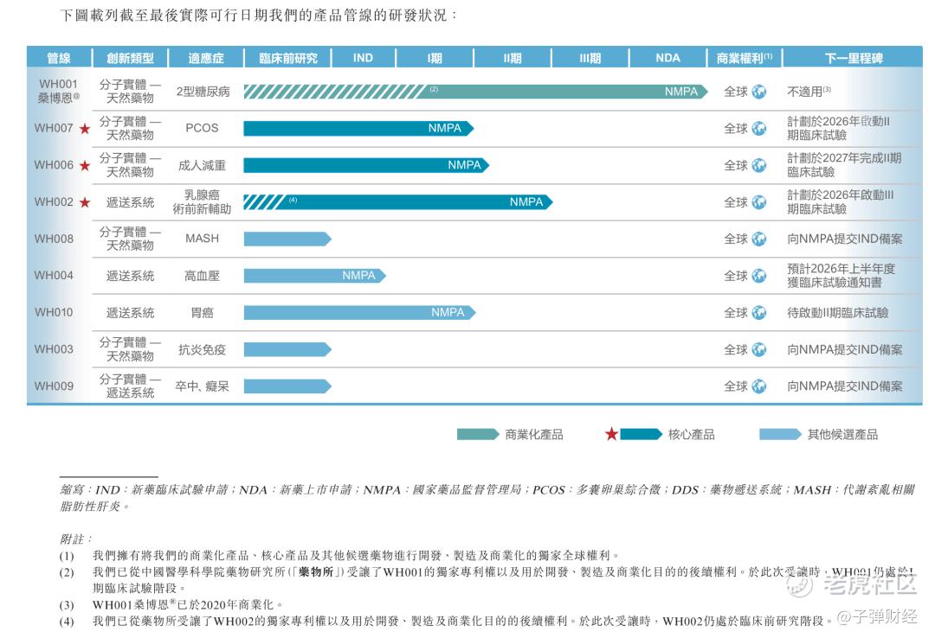The width and height of the screenshot is (935, 638).
Task: Click the II期 column header
Action: (x=513, y=59)
